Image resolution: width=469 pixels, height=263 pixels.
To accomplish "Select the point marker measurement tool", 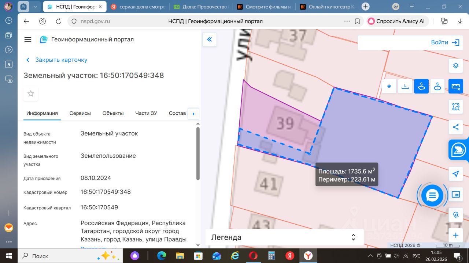I will click(389, 87).
